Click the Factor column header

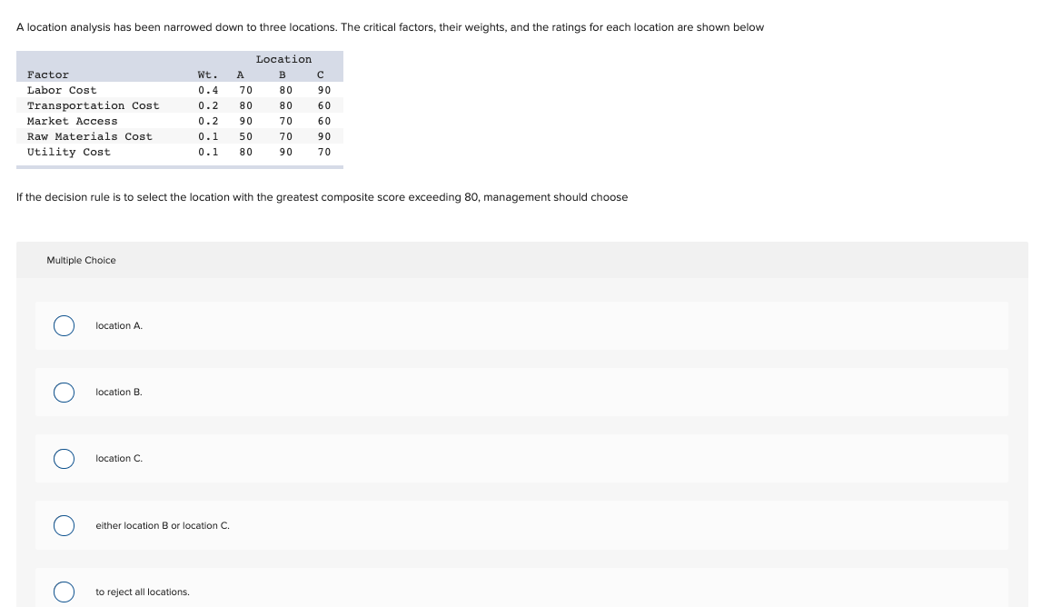[46, 74]
